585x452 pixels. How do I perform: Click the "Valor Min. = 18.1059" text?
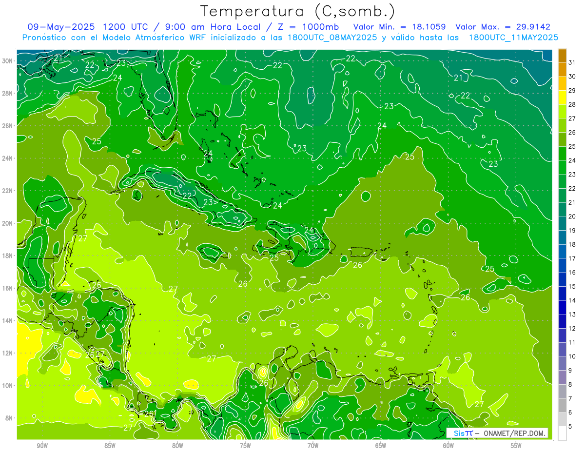click(400, 27)
